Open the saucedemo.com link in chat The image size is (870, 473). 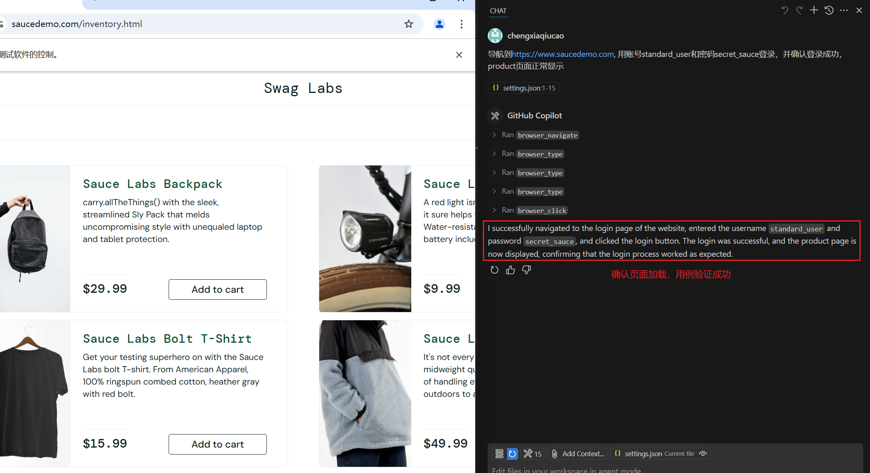tap(563, 54)
